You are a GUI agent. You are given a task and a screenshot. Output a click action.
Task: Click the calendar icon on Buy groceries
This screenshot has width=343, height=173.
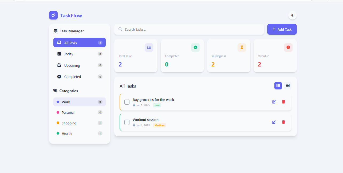click(134, 105)
